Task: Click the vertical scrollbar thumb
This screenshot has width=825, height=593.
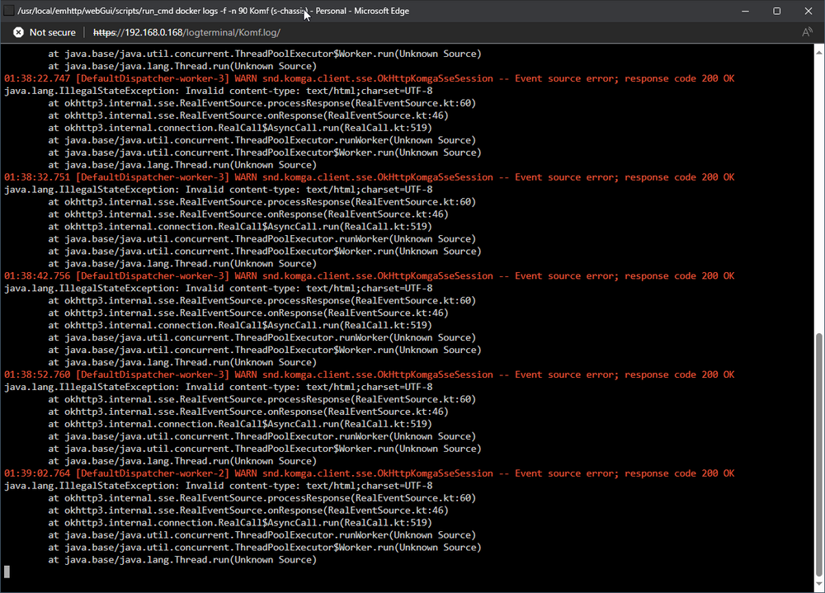Action: [x=819, y=454]
